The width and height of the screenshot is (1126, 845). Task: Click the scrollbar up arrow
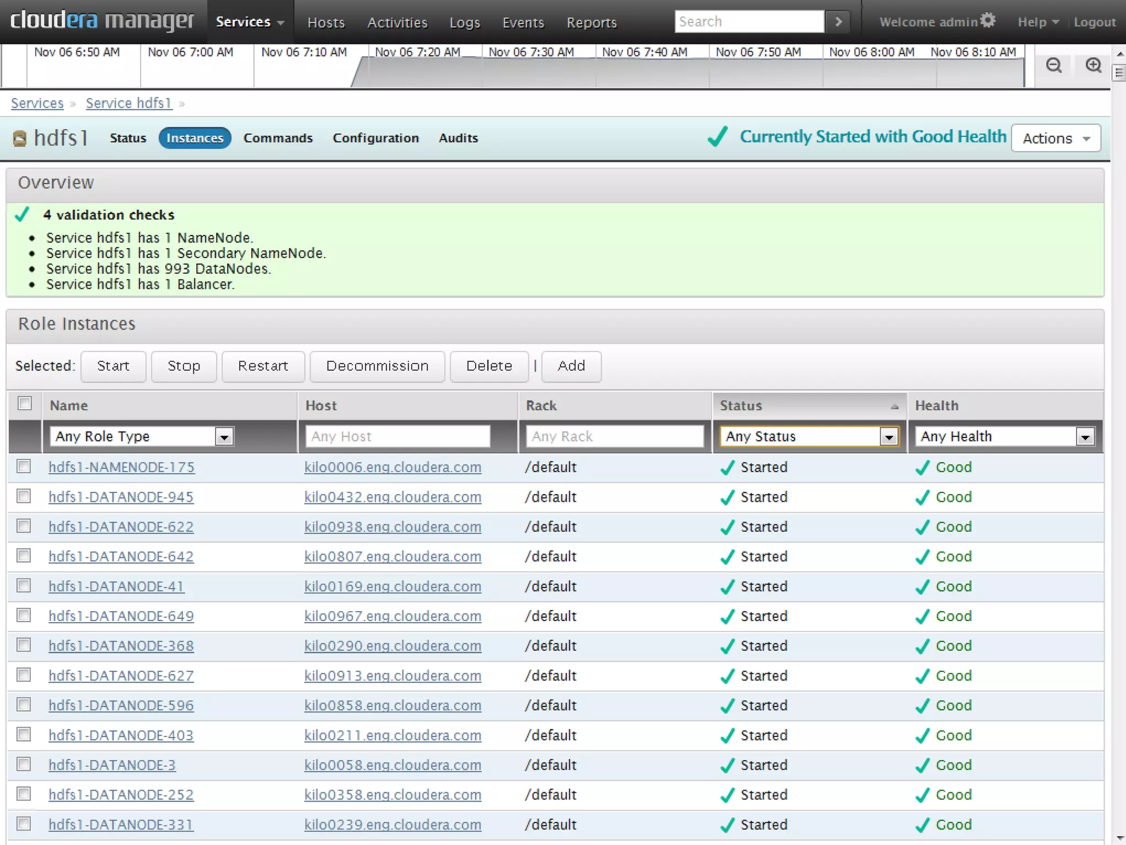coord(1119,54)
